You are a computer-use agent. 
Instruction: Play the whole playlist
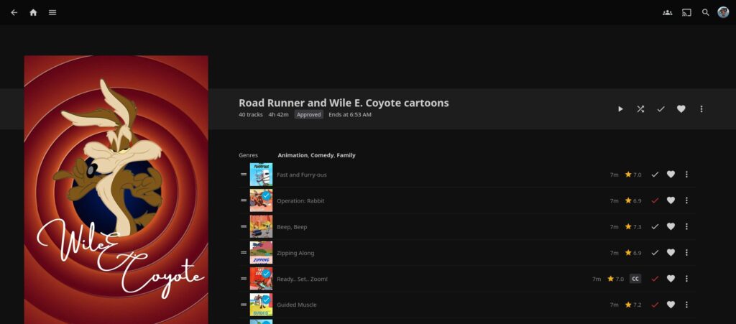tap(620, 108)
